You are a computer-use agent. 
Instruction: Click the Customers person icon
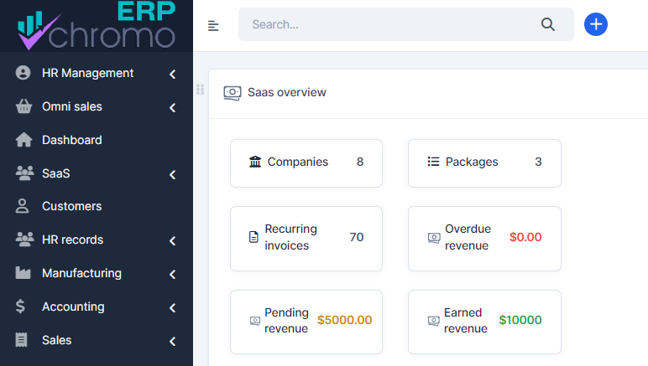[24, 206]
